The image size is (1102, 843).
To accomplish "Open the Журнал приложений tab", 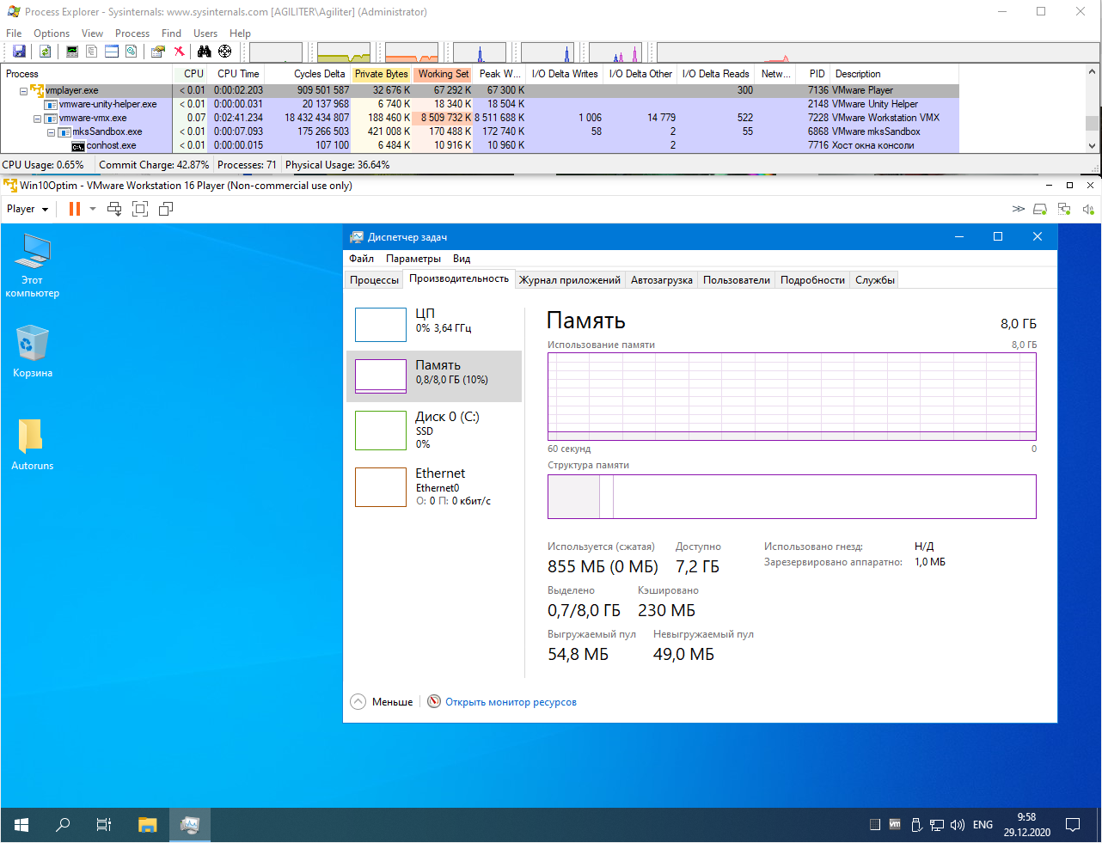I will pyautogui.click(x=570, y=279).
